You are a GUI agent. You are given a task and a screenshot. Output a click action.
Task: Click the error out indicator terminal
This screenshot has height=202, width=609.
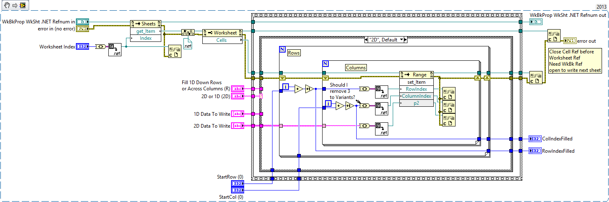click(570, 41)
